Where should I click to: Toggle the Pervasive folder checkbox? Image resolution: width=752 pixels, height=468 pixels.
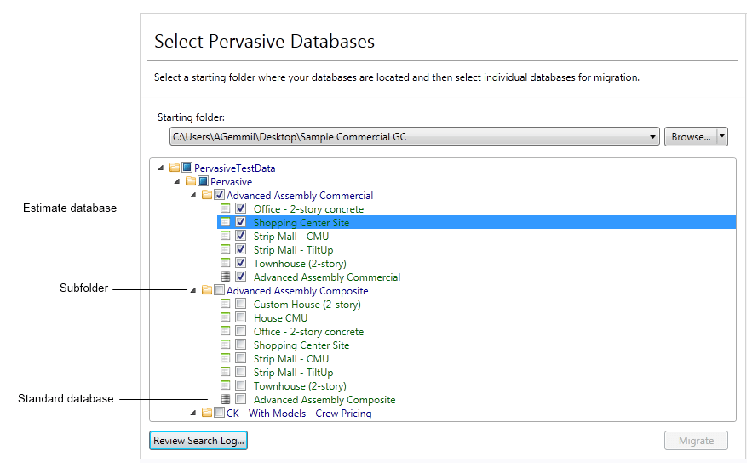tap(204, 181)
